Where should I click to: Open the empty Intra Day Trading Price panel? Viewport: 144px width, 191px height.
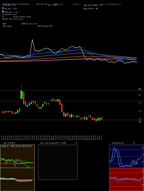[x=58, y=162]
